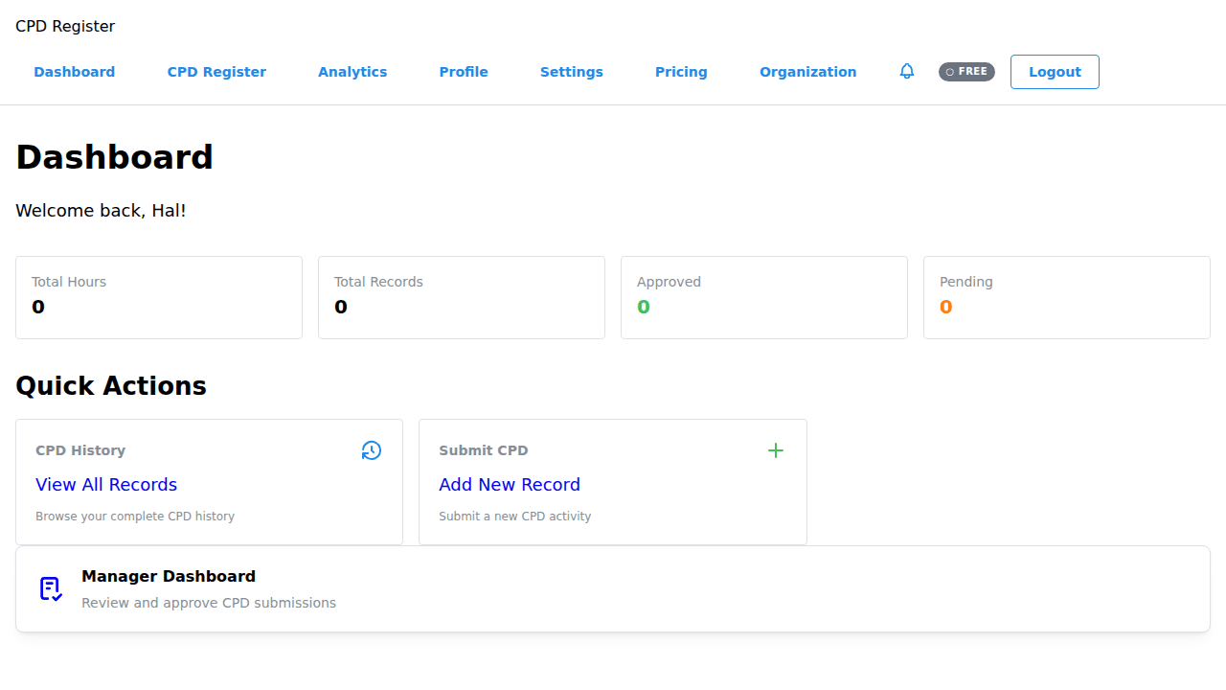Screen dimensions: 1226x690
Task: Open the Analytics section
Action: (x=352, y=72)
